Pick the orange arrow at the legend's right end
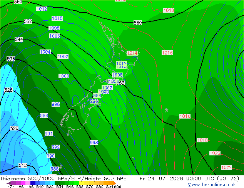The width and height of the screenshot is (244, 188). (115, 183)
